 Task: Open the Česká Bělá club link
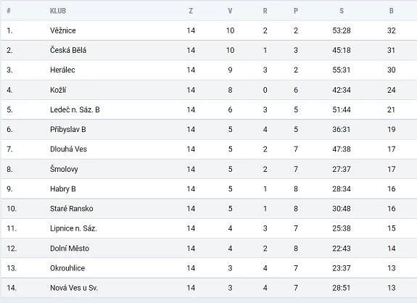(x=68, y=50)
